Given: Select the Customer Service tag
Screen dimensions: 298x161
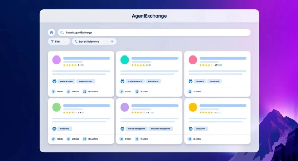Looking at the screenshot, I should [135, 81].
